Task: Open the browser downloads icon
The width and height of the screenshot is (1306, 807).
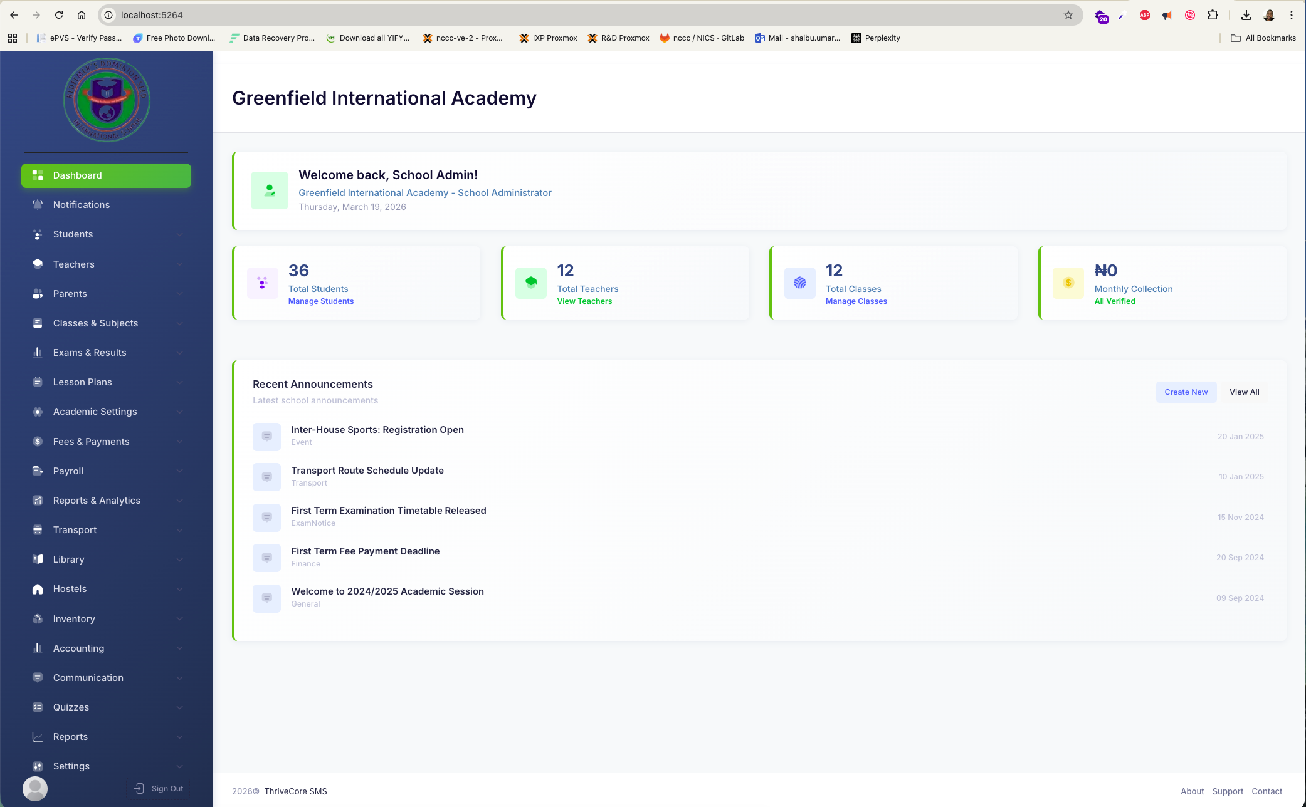Action: 1246,15
